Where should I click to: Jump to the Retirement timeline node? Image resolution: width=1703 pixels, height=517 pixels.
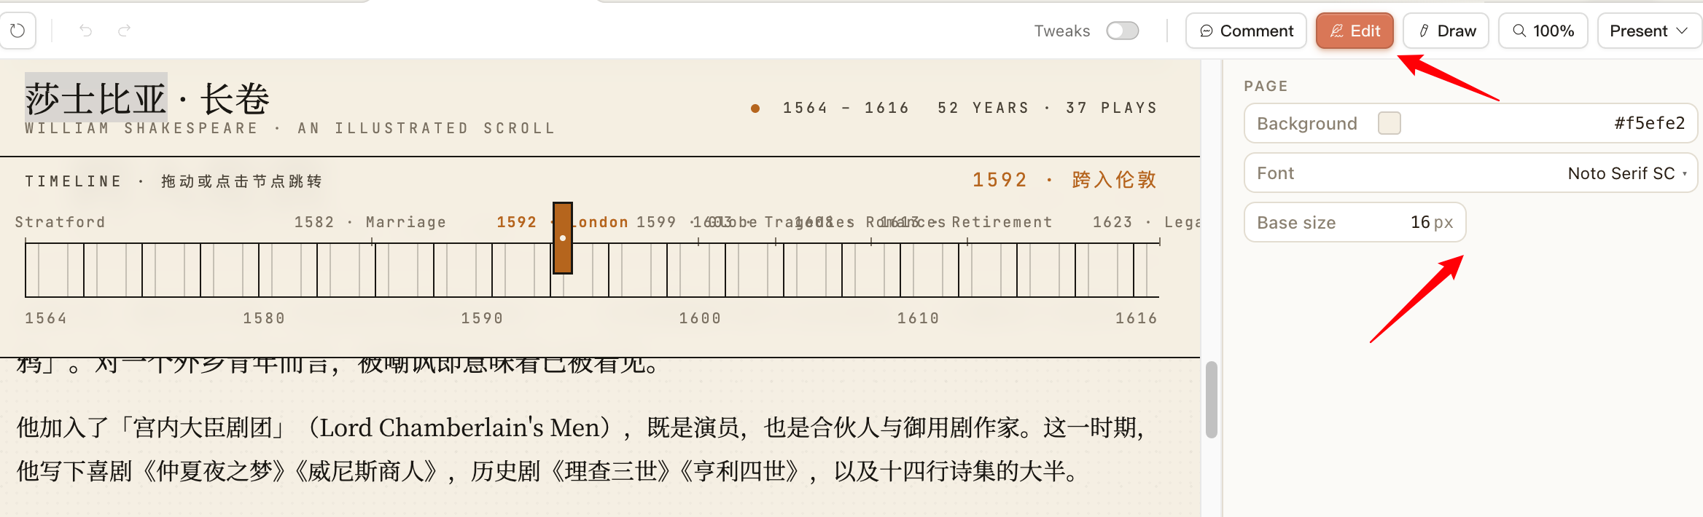(1002, 222)
